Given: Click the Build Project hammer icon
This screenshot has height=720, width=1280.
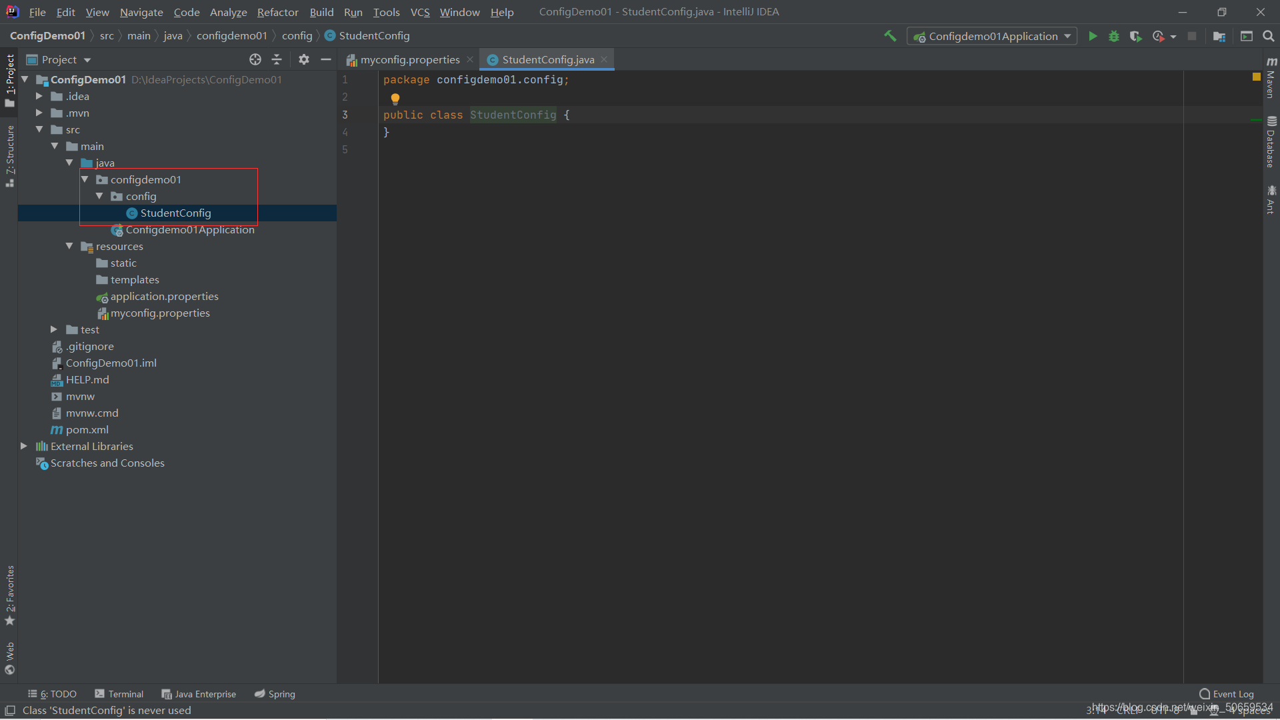Looking at the screenshot, I should tap(890, 36).
